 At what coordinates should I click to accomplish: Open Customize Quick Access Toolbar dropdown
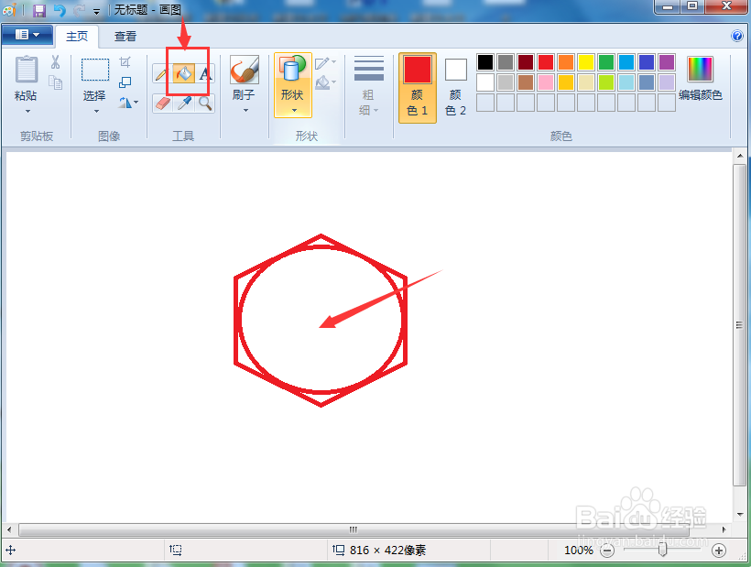[96, 11]
